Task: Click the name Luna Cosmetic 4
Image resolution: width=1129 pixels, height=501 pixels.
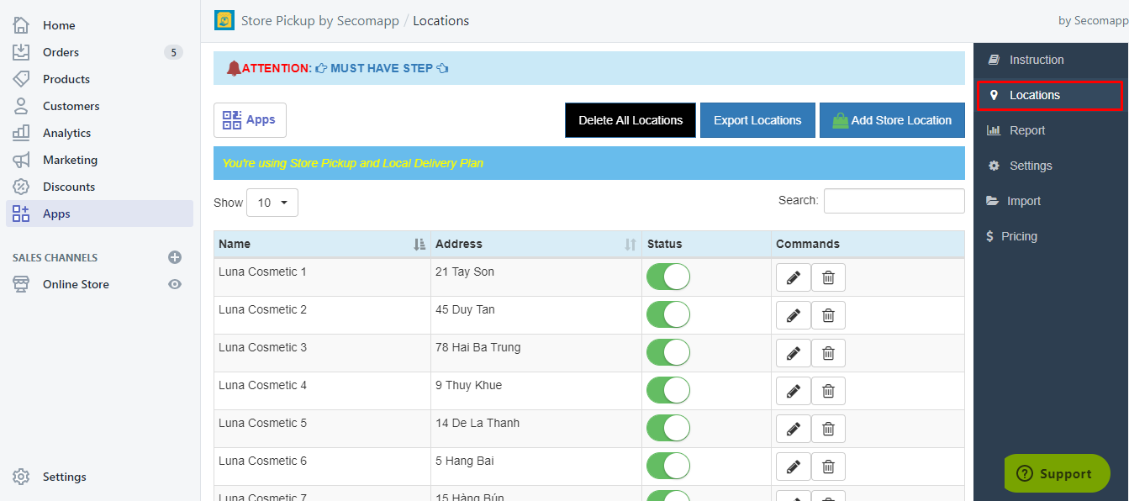Action: click(262, 385)
